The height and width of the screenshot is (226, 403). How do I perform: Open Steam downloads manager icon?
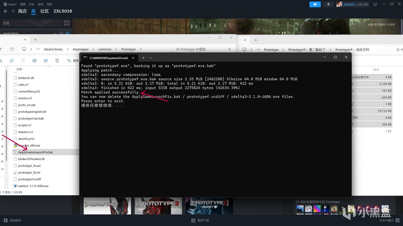coord(193,220)
